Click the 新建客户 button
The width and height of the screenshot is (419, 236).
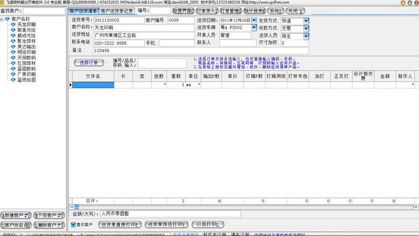tap(16, 215)
